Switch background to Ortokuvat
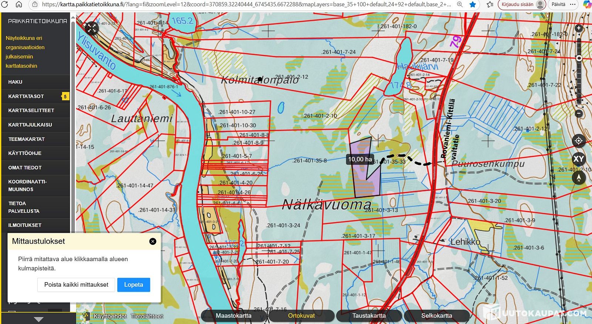Image resolution: width=592 pixels, height=324 pixels. [301, 315]
